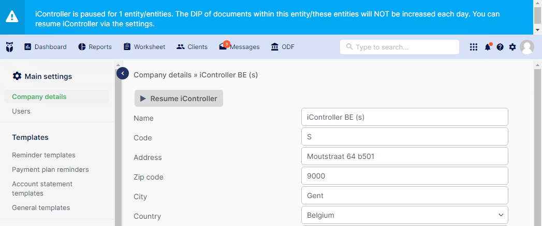This screenshot has width=542, height=226.
Task: Click the iController owl logo icon
Action: click(10, 47)
